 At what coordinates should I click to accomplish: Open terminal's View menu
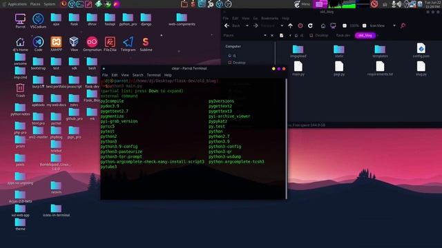click(x=125, y=75)
